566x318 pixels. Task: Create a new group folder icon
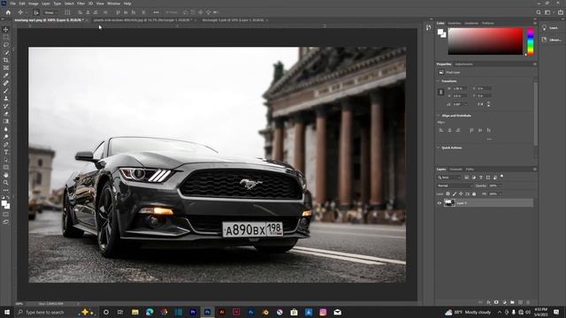[512, 302]
